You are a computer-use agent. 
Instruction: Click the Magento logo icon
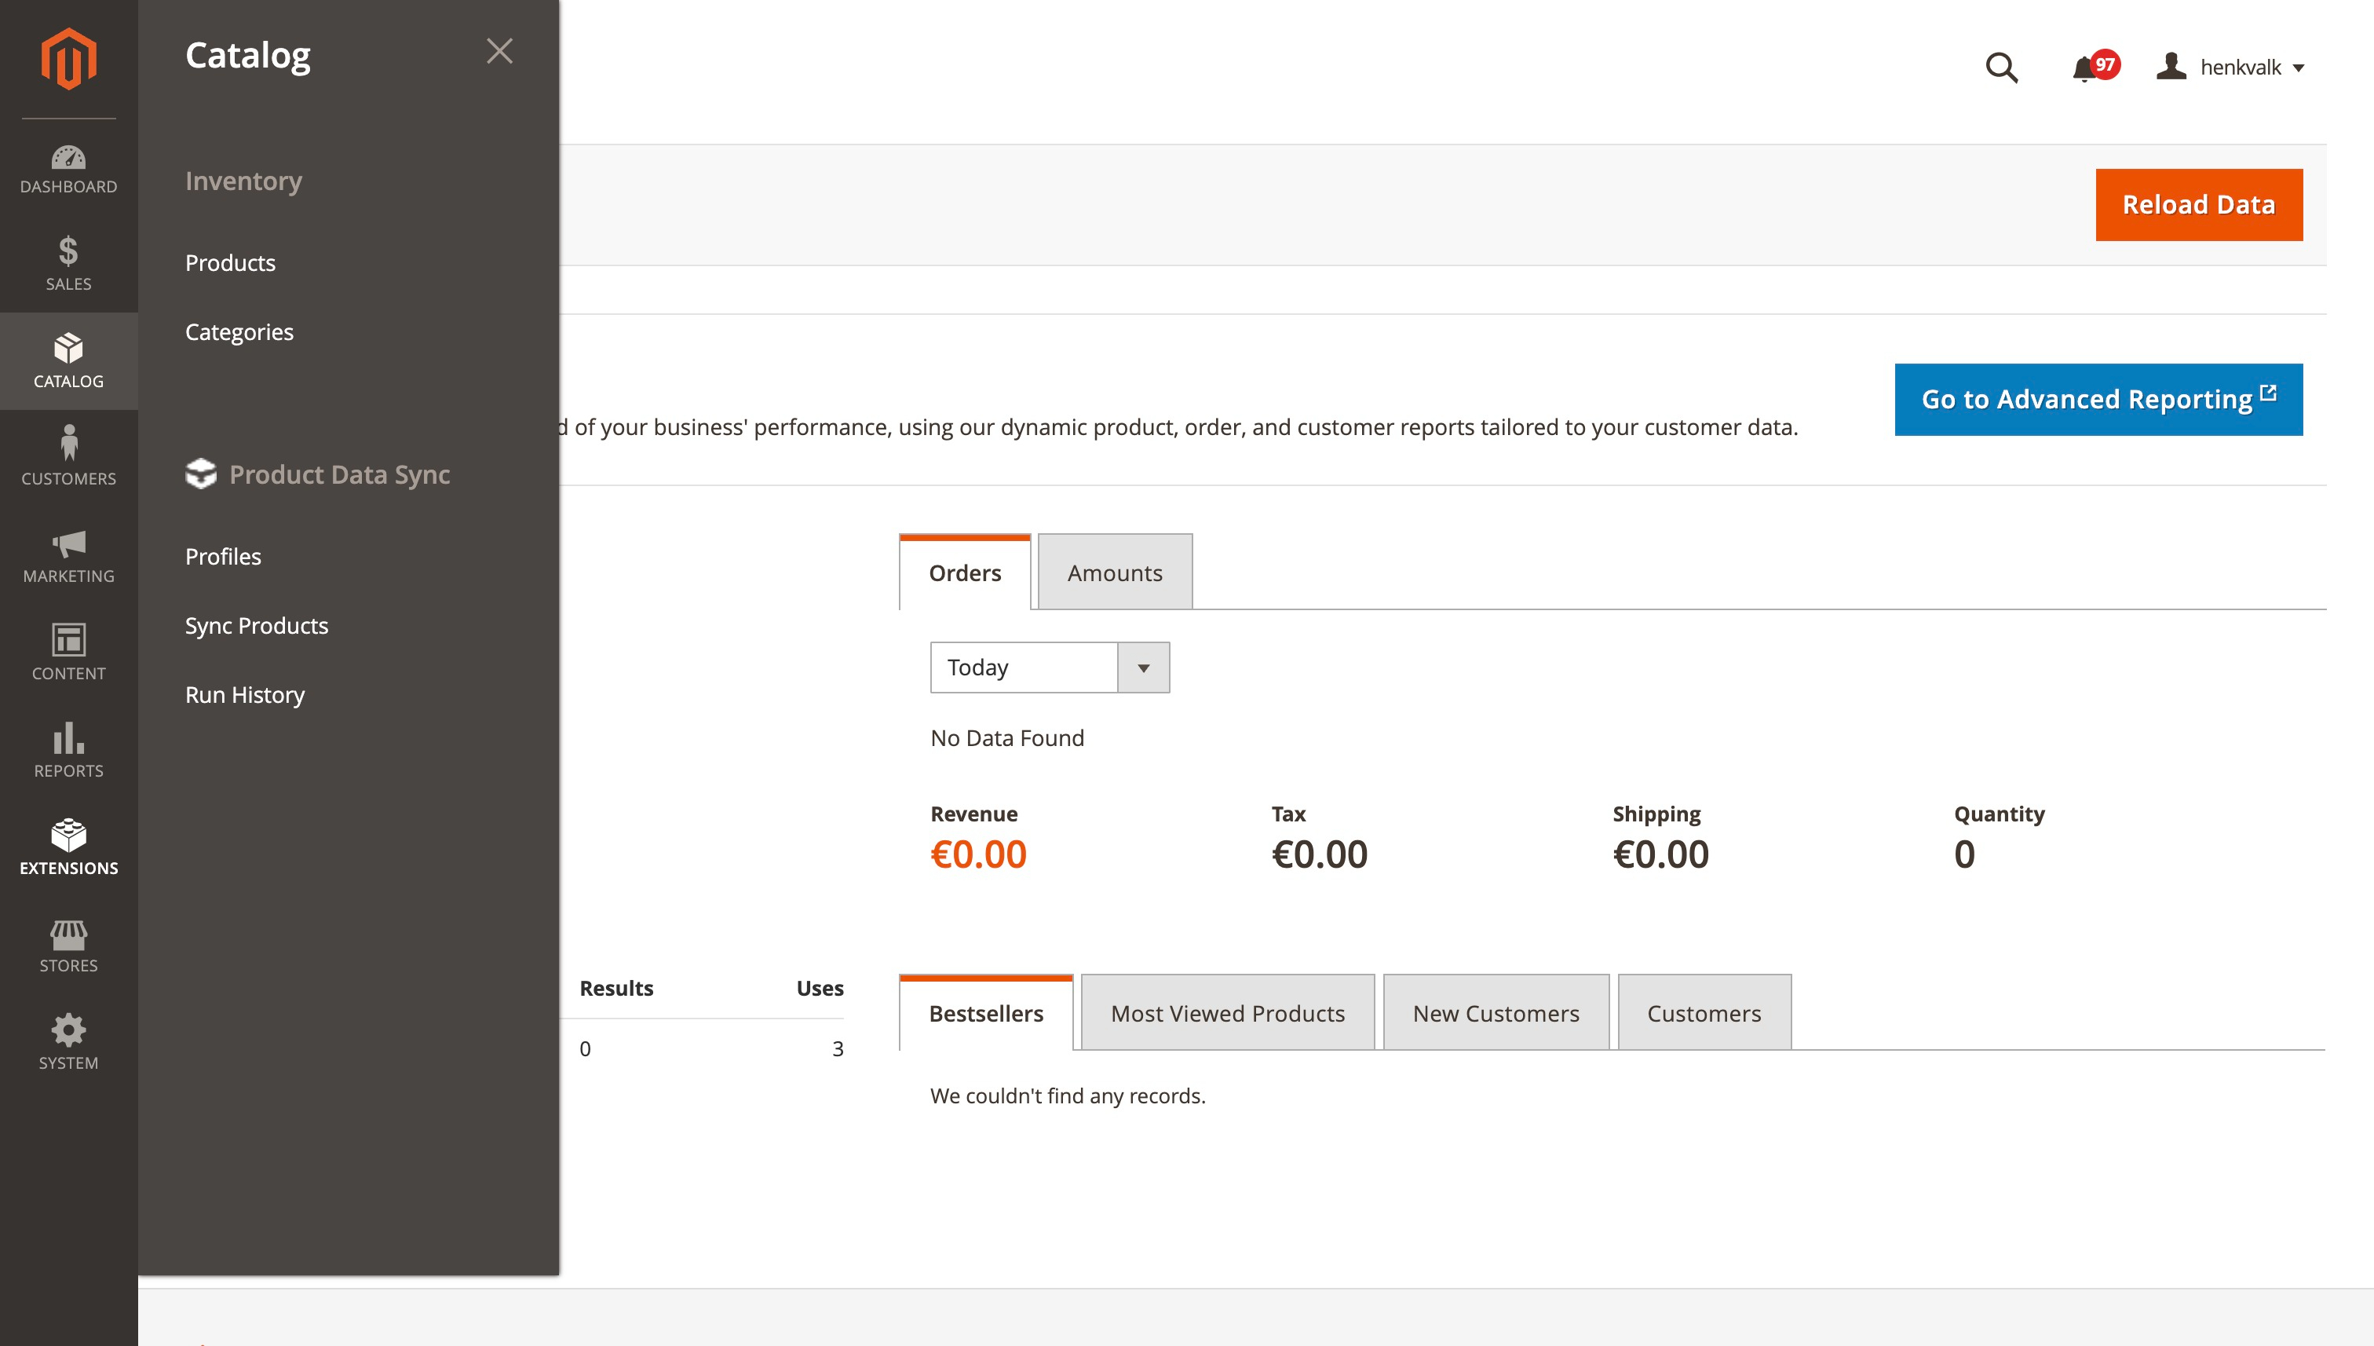[x=68, y=58]
